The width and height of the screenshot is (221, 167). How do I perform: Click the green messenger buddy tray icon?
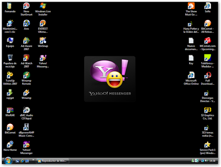[x=193, y=161]
